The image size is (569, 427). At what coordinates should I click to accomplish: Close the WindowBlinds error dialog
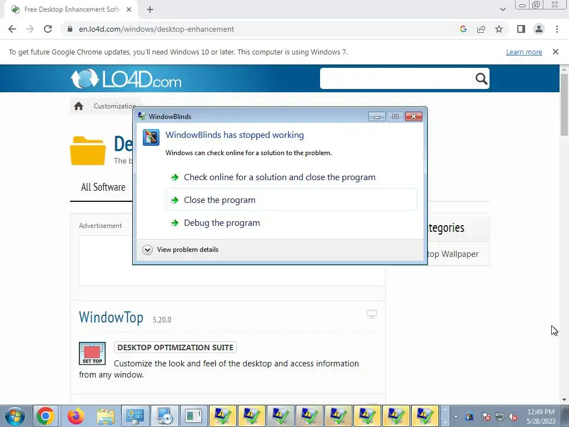413,117
